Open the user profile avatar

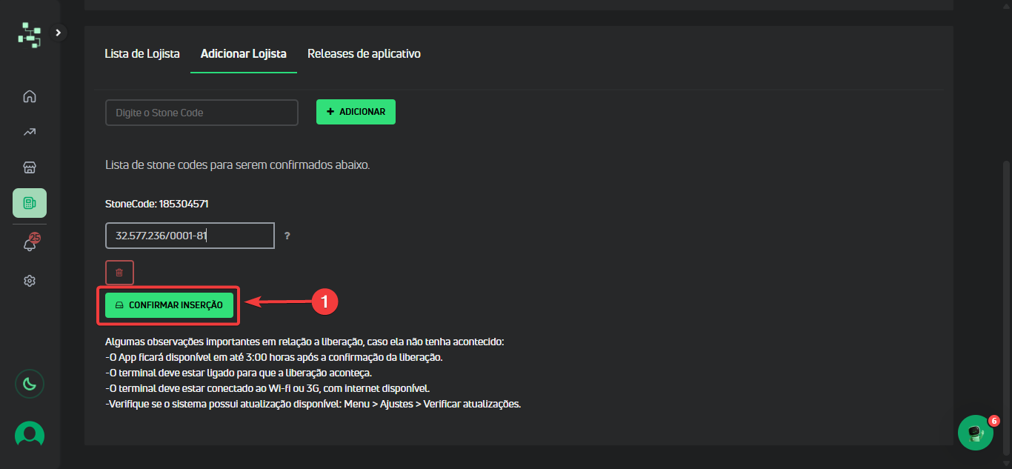tap(30, 434)
